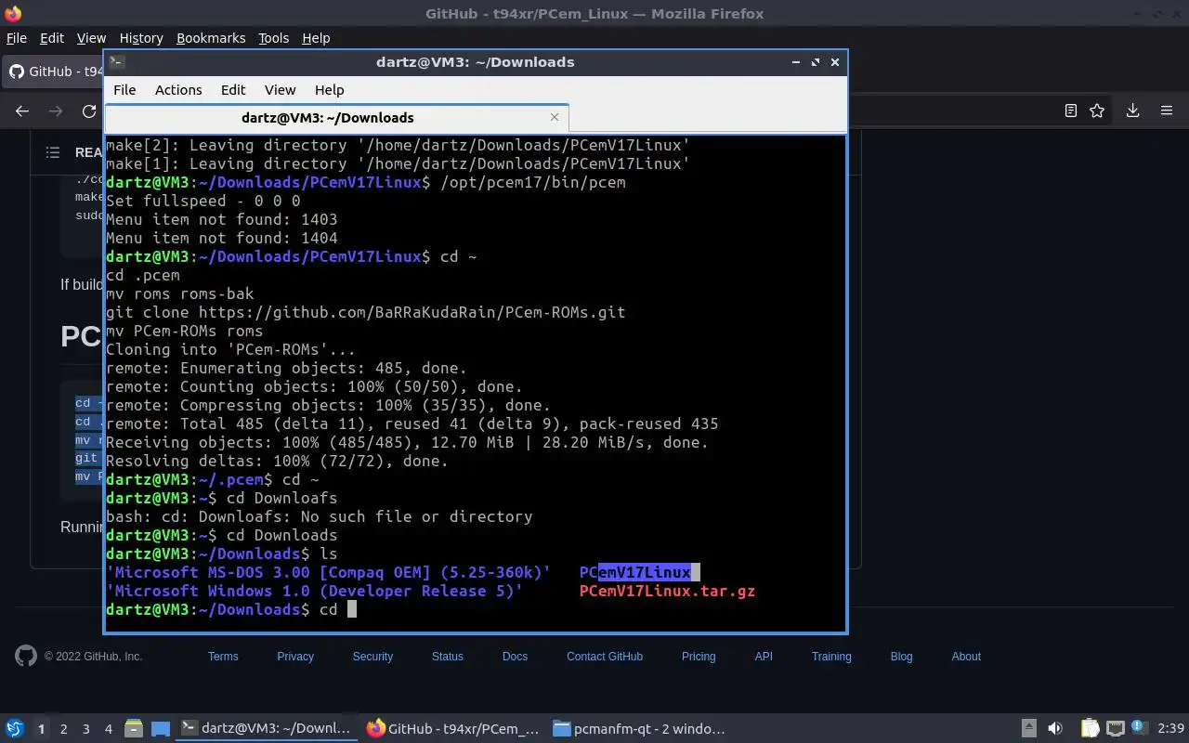This screenshot has height=743, width=1189.
Task: Click the blue show desktop taskbar icon
Action: click(161, 729)
